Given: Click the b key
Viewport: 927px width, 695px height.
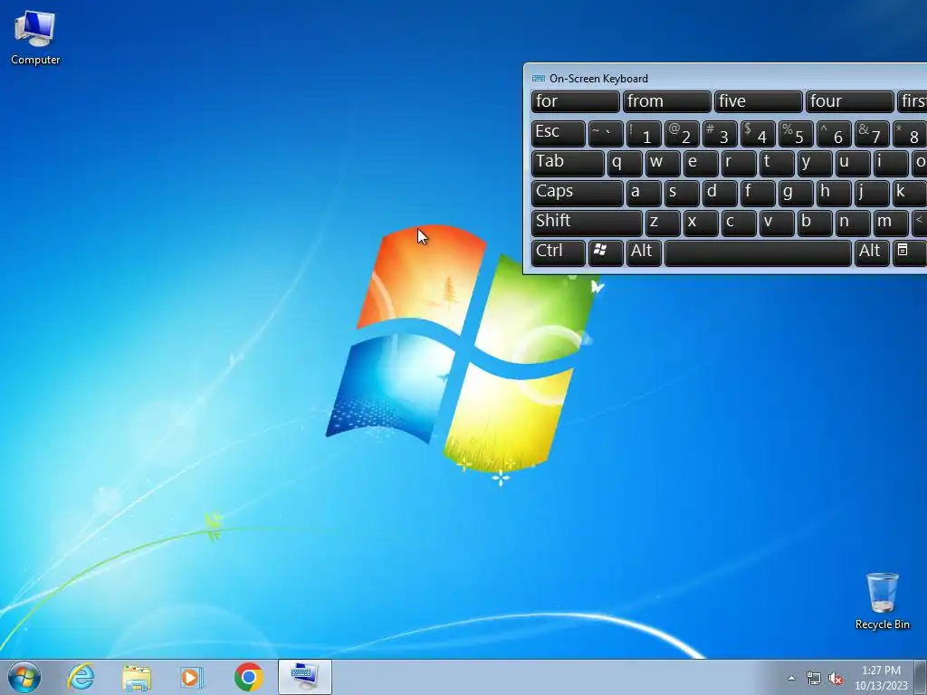Looking at the screenshot, I should (x=815, y=224).
